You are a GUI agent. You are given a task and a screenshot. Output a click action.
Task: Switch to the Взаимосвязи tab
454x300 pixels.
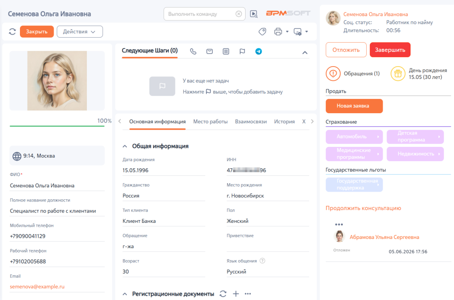tap(251, 122)
